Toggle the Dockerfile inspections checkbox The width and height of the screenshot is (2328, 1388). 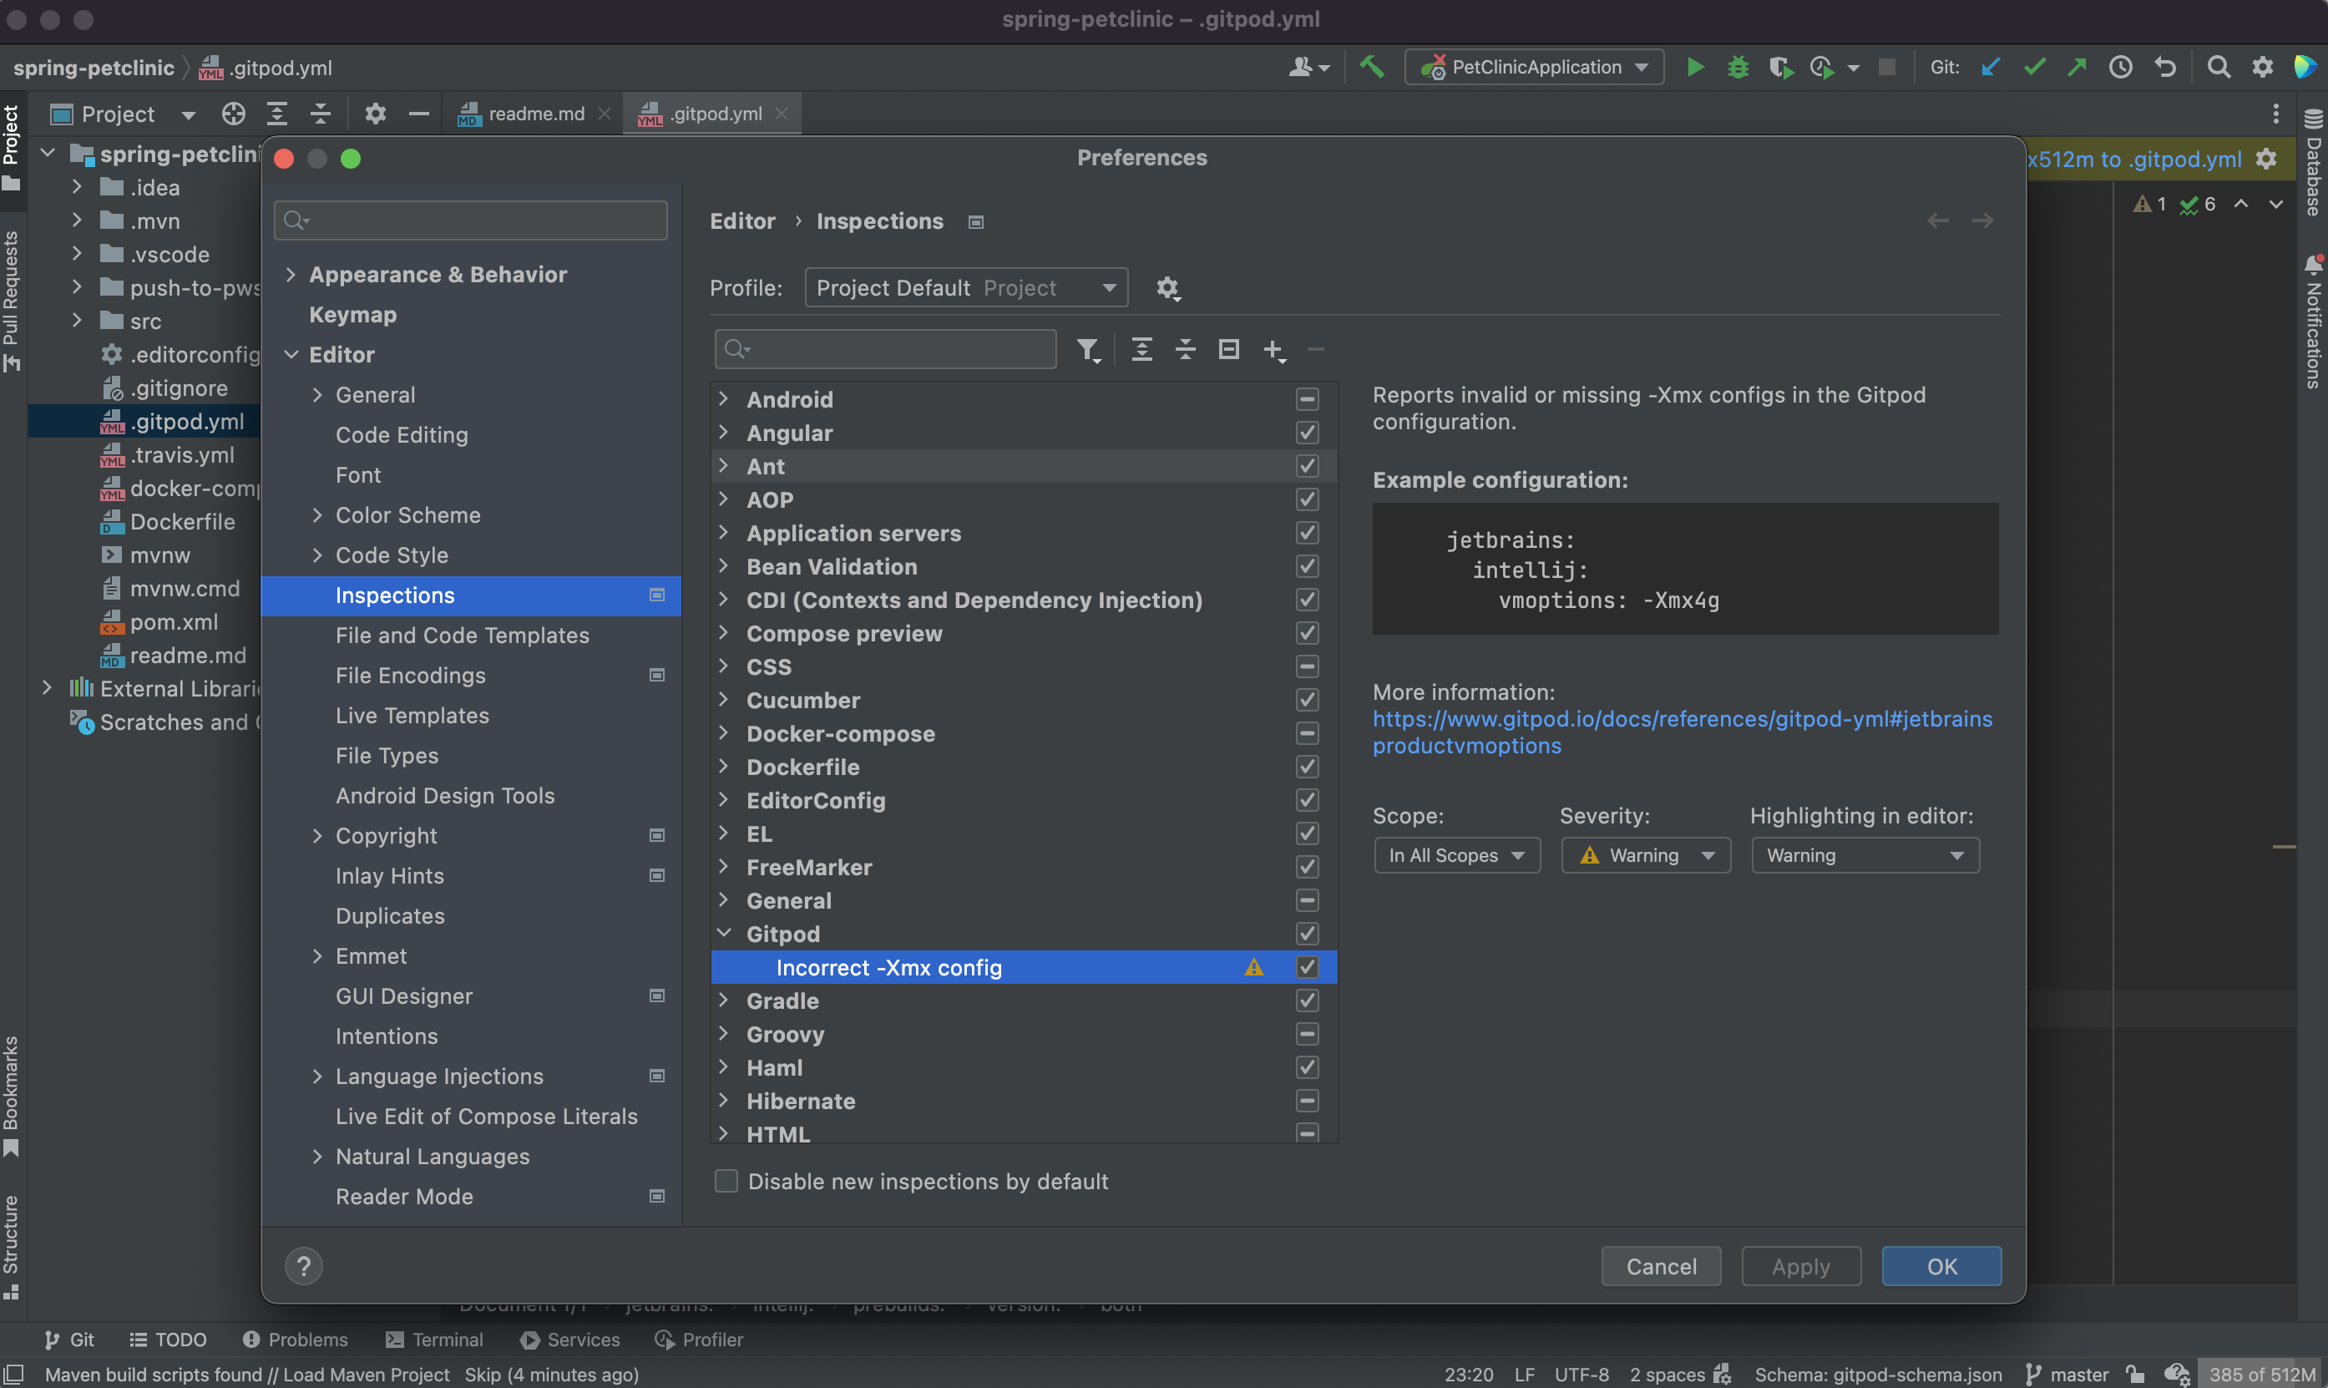[x=1307, y=767]
